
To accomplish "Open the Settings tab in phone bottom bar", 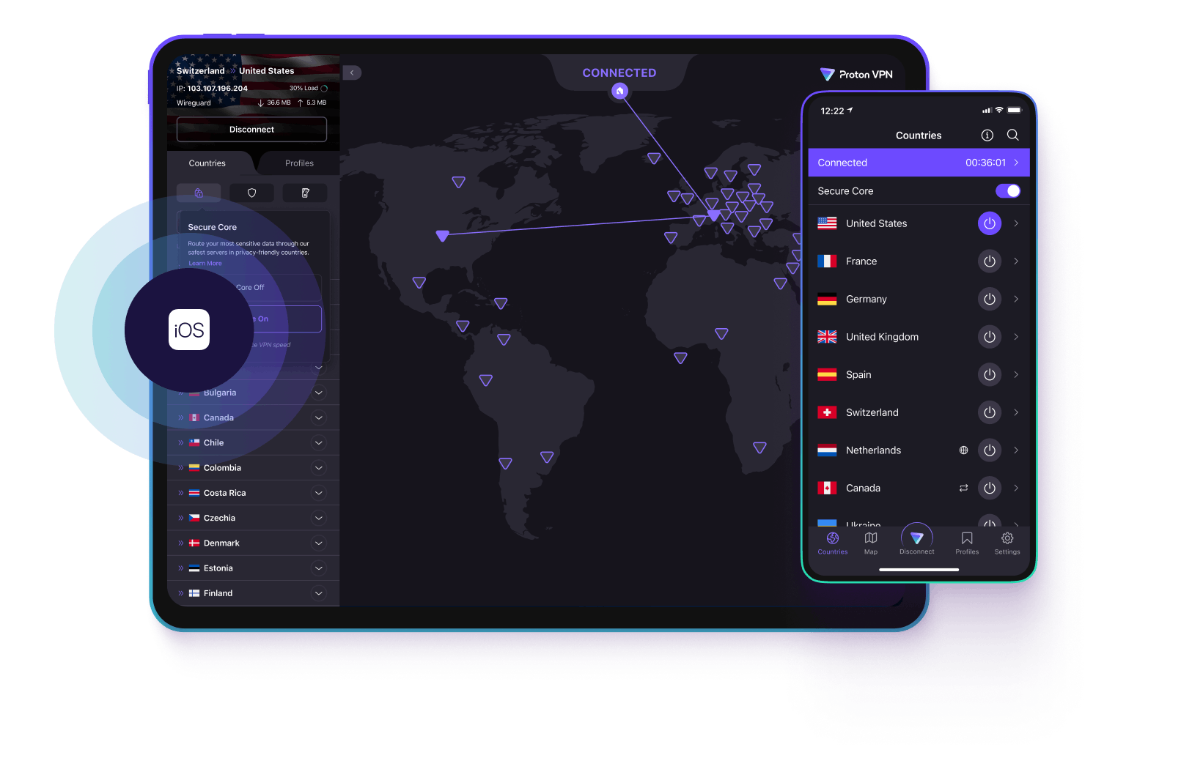I will 1007,543.
